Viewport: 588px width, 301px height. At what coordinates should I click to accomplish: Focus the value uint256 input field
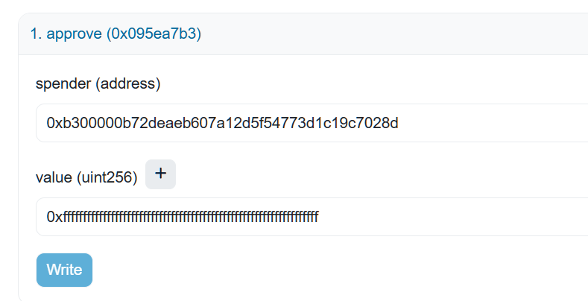coord(298,217)
